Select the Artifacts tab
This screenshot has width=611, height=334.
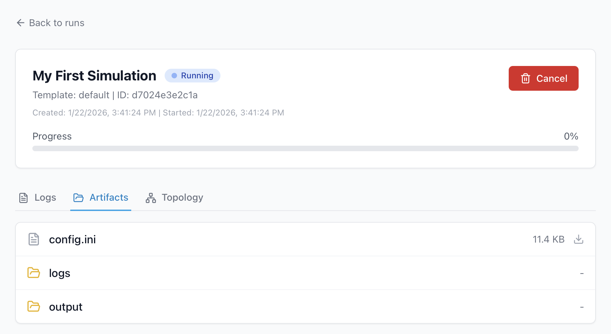108,198
